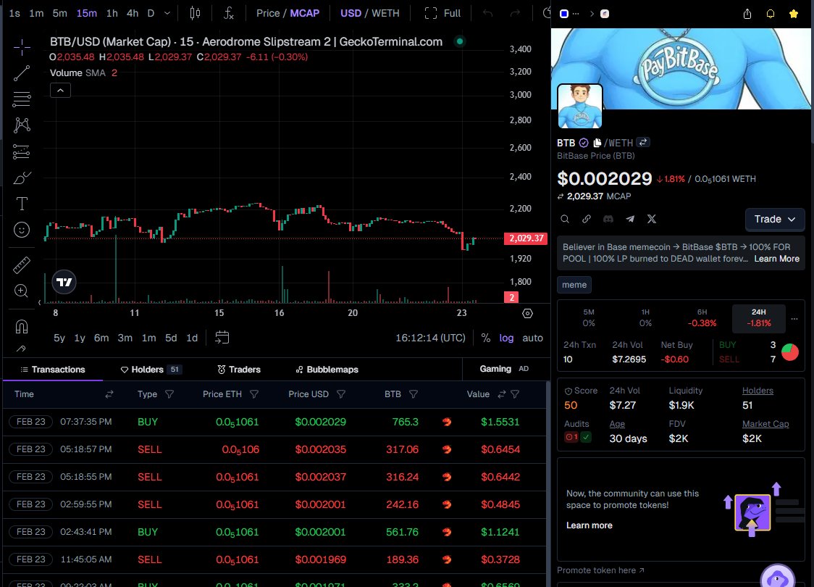
Task: Select the measure ruler tool
Action: click(21, 265)
